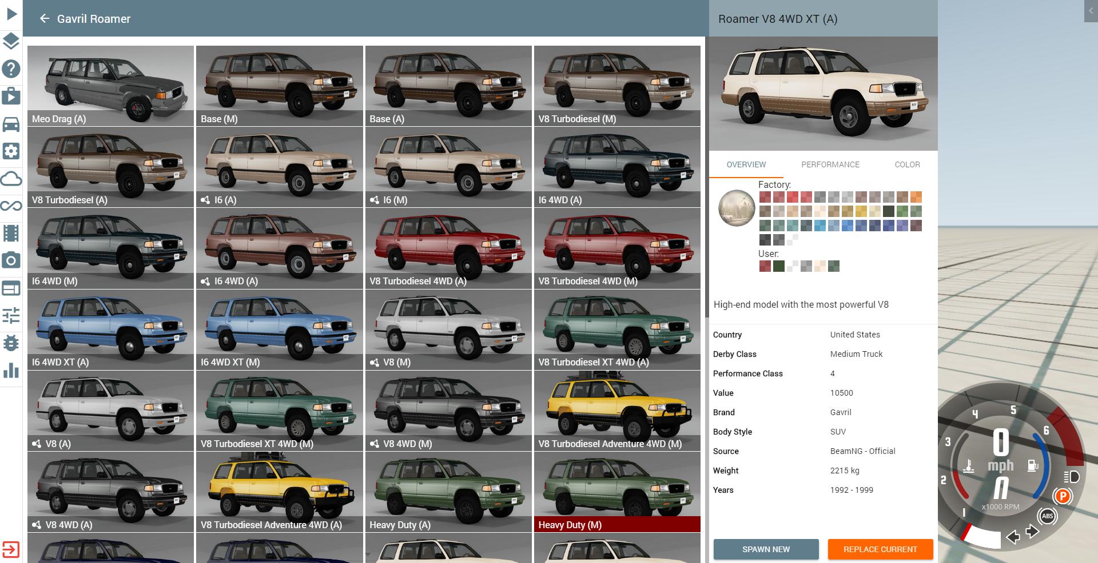Pick the bright sky blue factory swatch
The height and width of the screenshot is (563, 1098).
[x=820, y=225]
